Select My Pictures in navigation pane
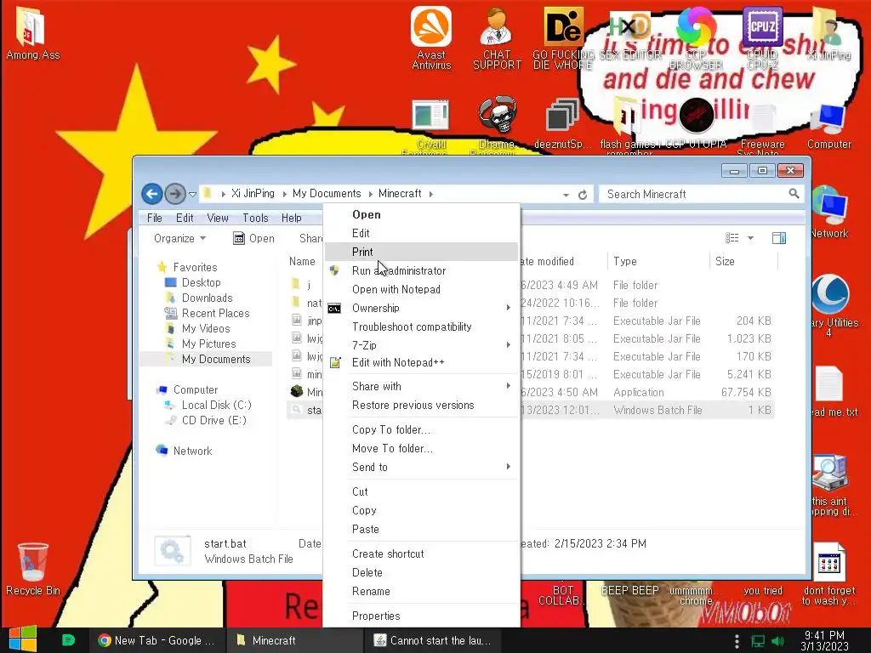Image resolution: width=871 pixels, height=653 pixels. (x=209, y=344)
